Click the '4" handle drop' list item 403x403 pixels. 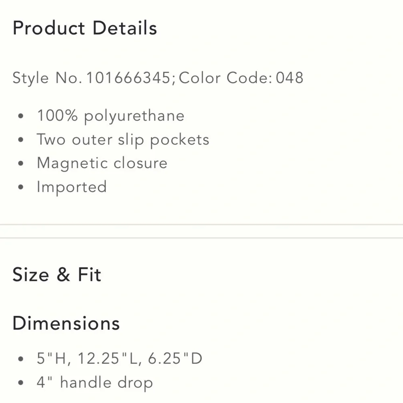[x=95, y=382]
